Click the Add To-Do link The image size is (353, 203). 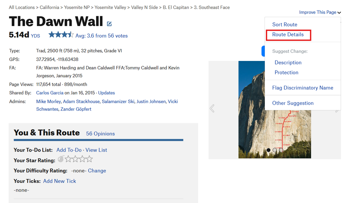[69, 150]
